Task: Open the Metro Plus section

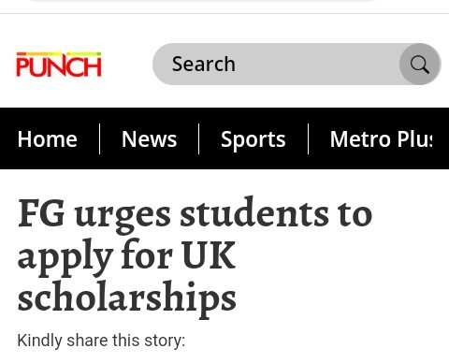Action: 381,139
